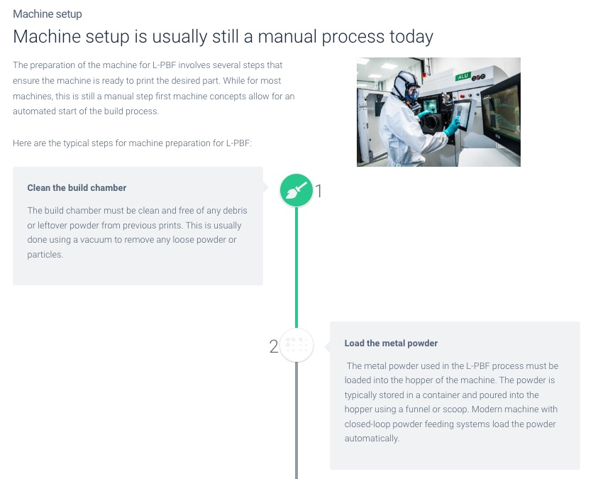This screenshot has width=593, height=479.
Task: Select the step number 1 marker
Action: [318, 191]
